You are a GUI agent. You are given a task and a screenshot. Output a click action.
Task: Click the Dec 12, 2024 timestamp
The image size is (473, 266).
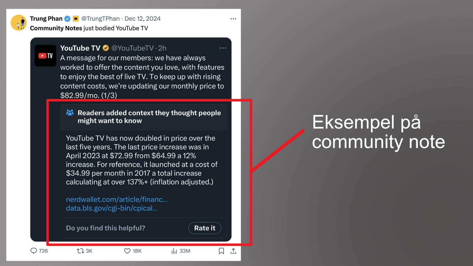(x=142, y=19)
